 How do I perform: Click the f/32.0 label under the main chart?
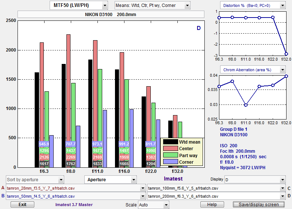tap(177, 171)
